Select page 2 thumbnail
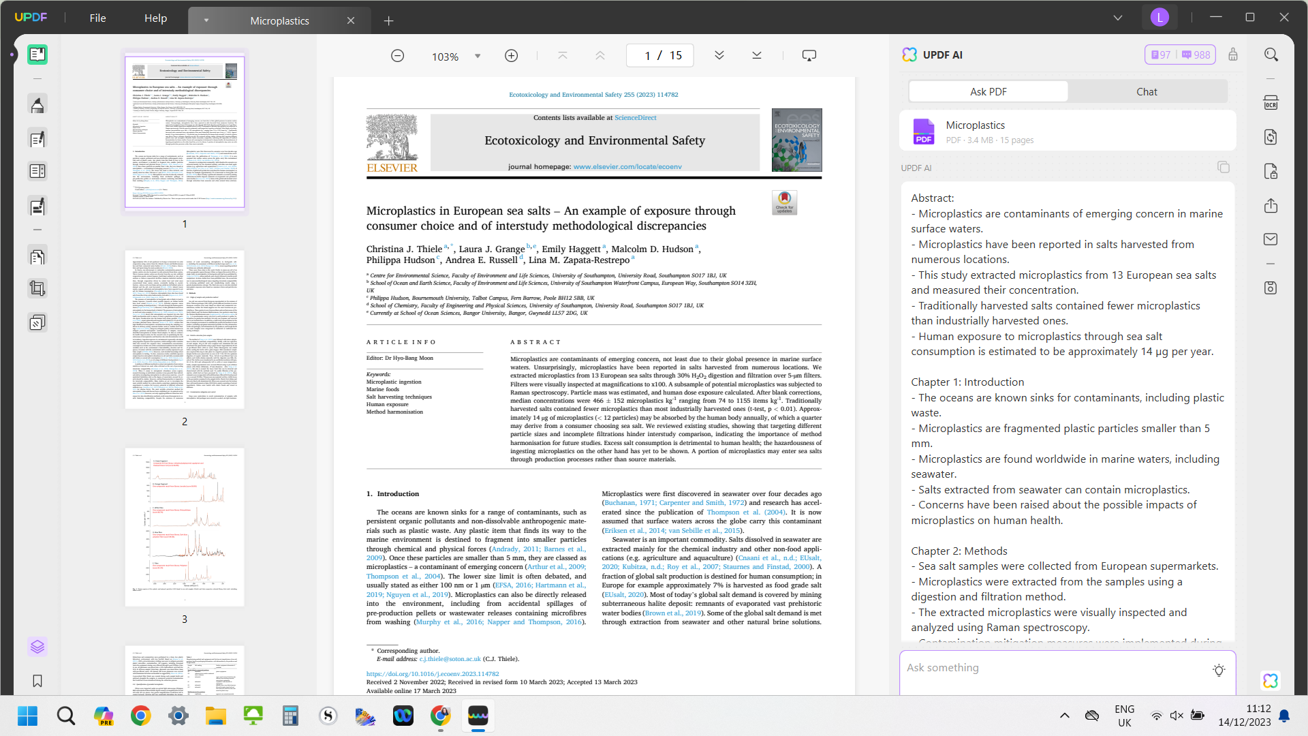 pyautogui.click(x=185, y=330)
